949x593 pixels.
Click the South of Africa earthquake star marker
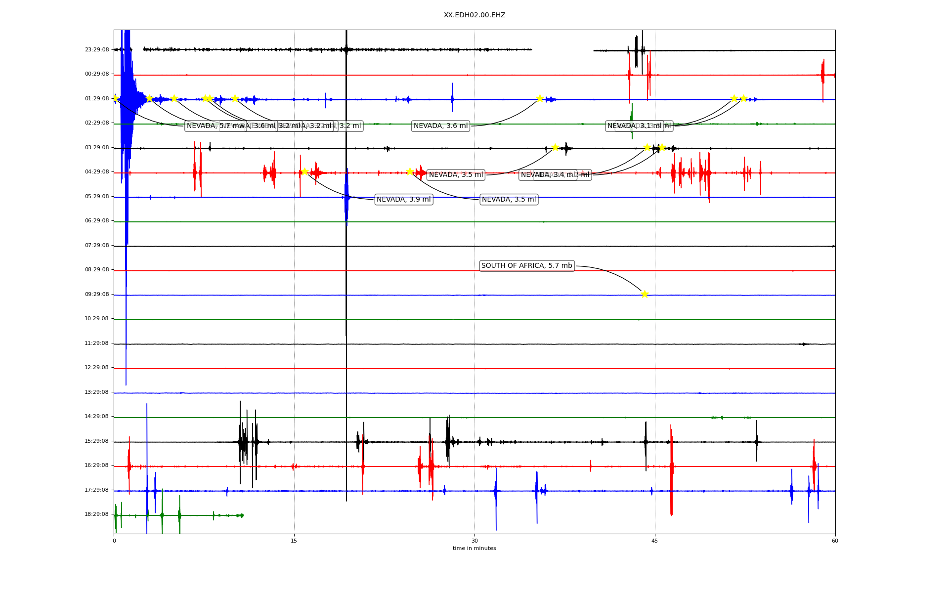click(644, 294)
